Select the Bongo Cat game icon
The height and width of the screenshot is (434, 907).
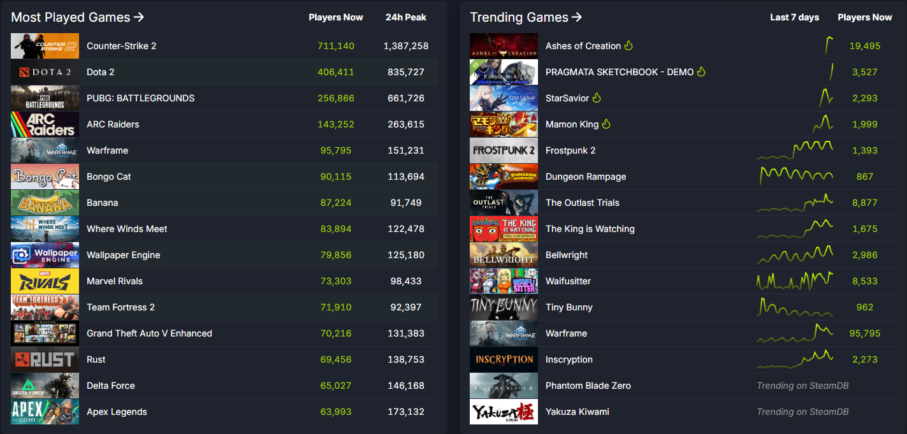[45, 177]
